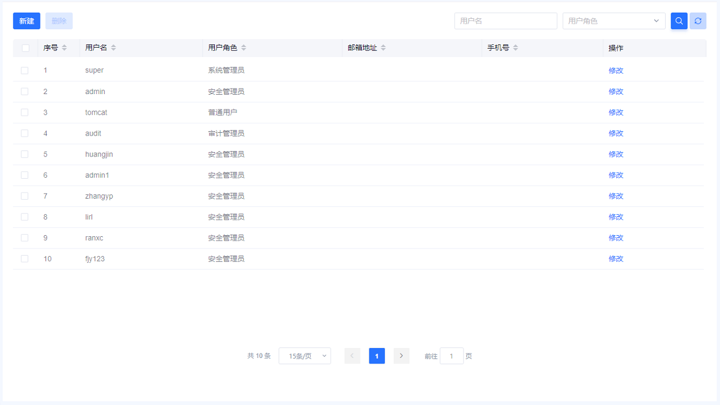Open 修改 link for user zhangyp
The image size is (720, 405).
[616, 196]
